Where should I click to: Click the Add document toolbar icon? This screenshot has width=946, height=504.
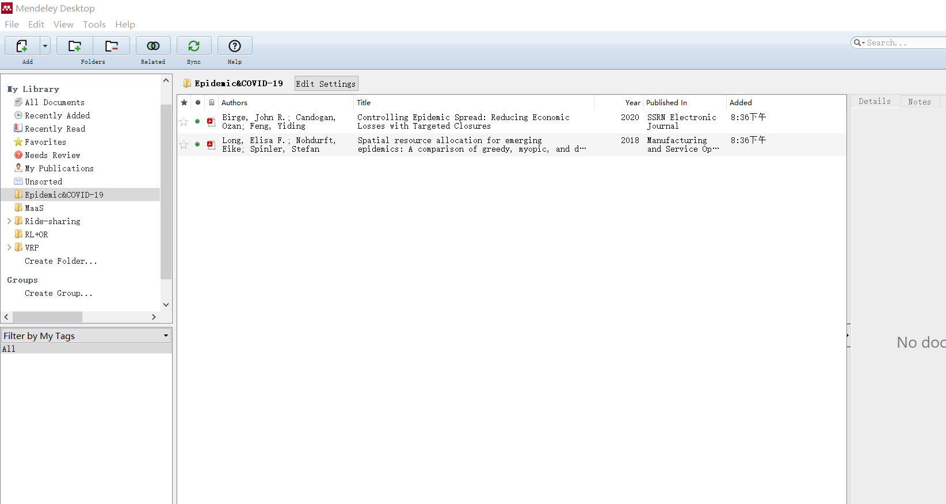click(x=22, y=46)
